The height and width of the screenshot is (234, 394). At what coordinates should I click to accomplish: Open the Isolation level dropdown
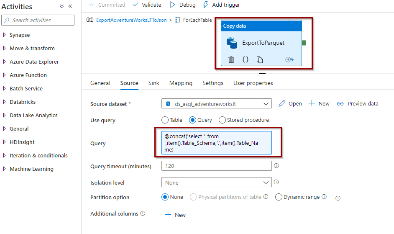tap(217, 183)
